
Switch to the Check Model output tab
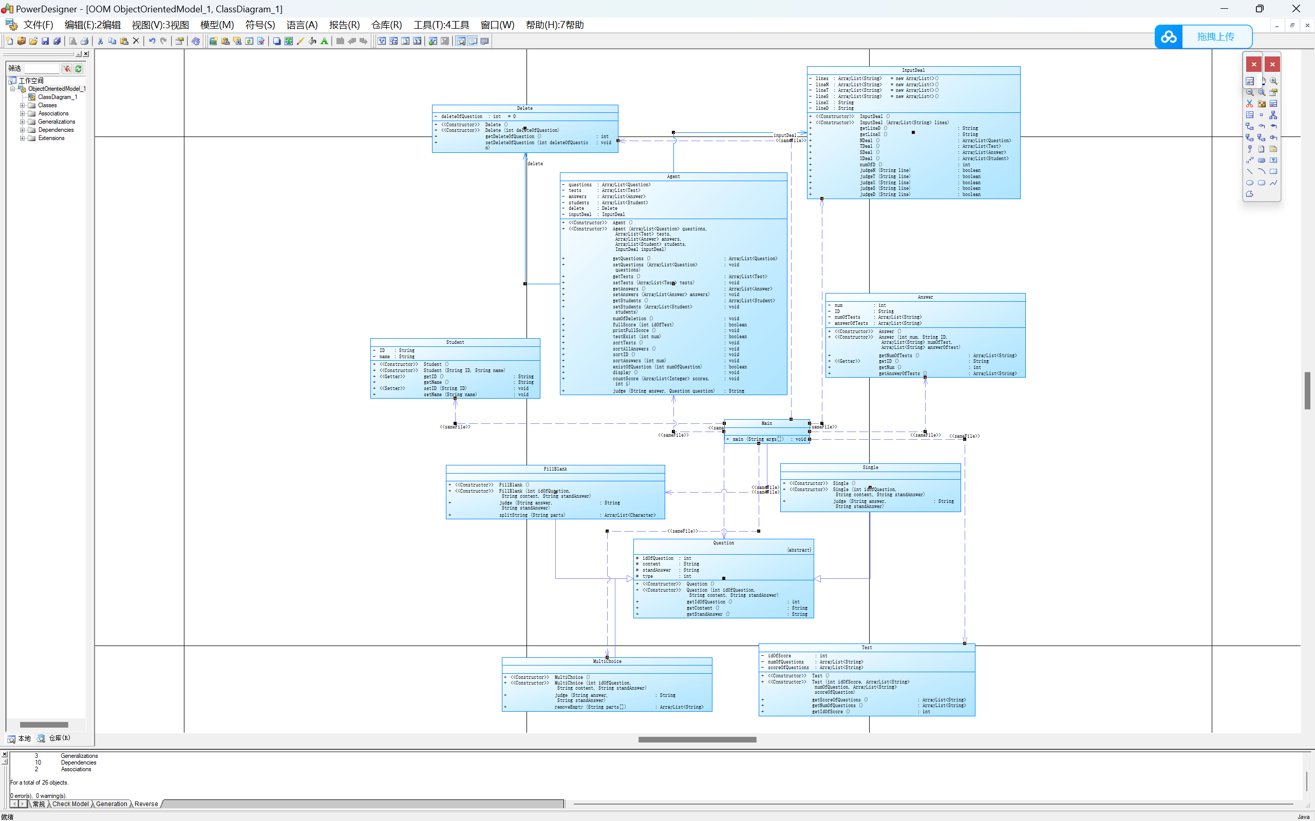[x=70, y=804]
